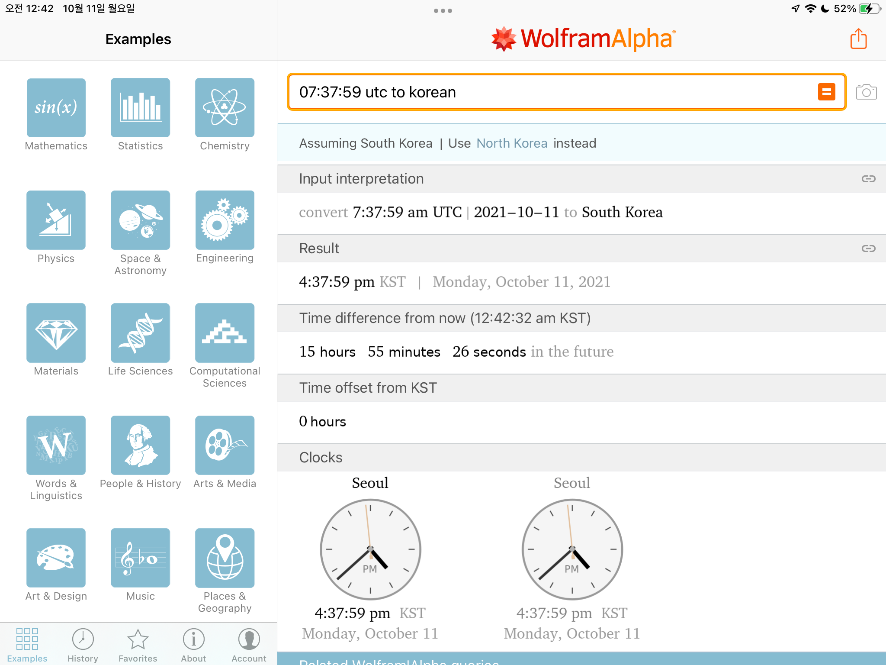
Task: Open the About tab
Action: tap(193, 645)
